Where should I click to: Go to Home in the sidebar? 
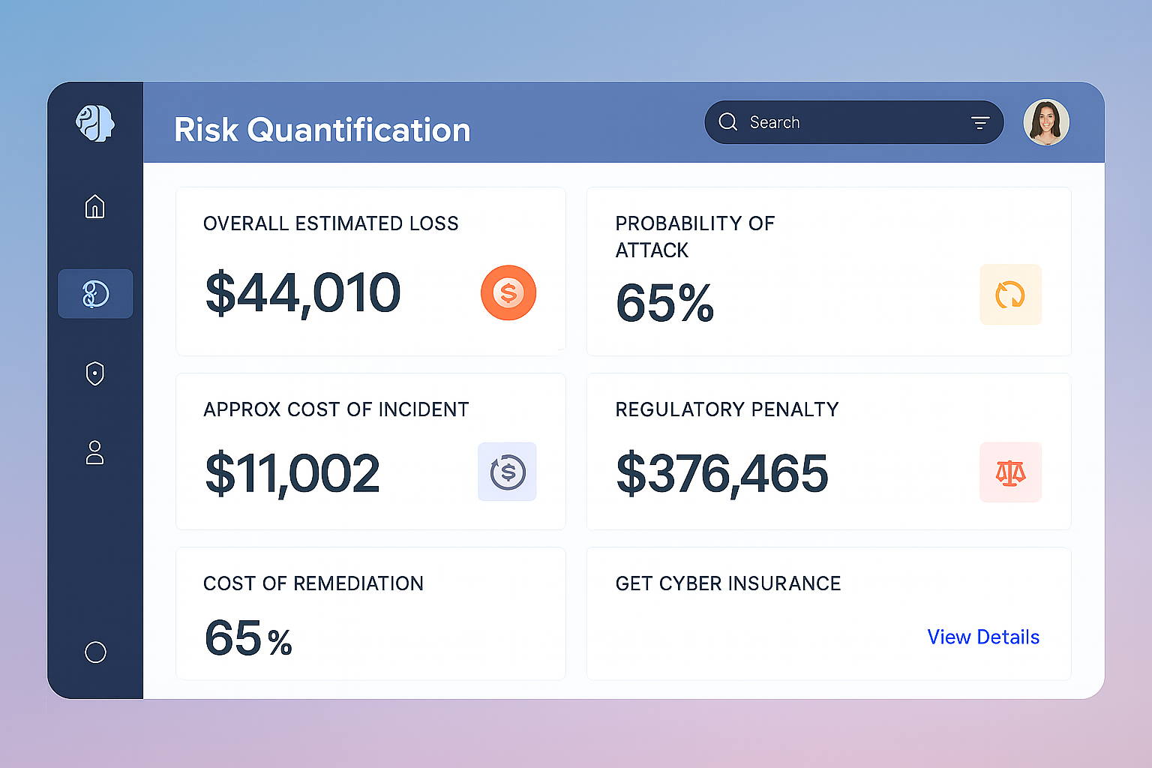95,206
